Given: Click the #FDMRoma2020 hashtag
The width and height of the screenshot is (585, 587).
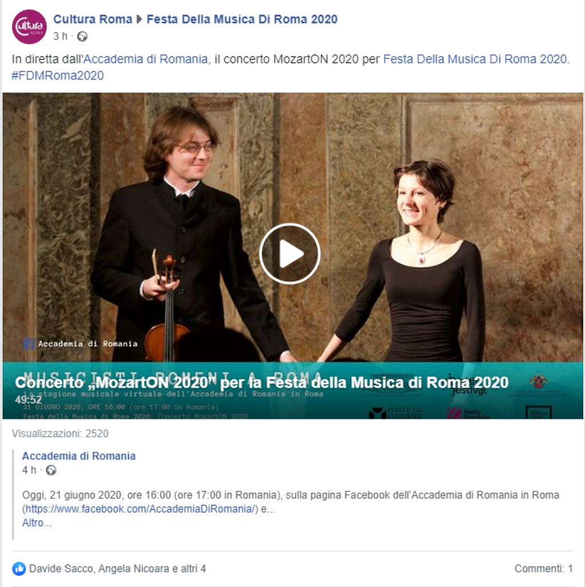Looking at the screenshot, I should coord(58,75).
